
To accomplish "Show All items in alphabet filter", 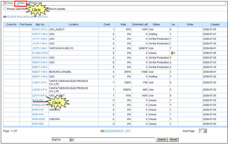I will tap(4, 17).
